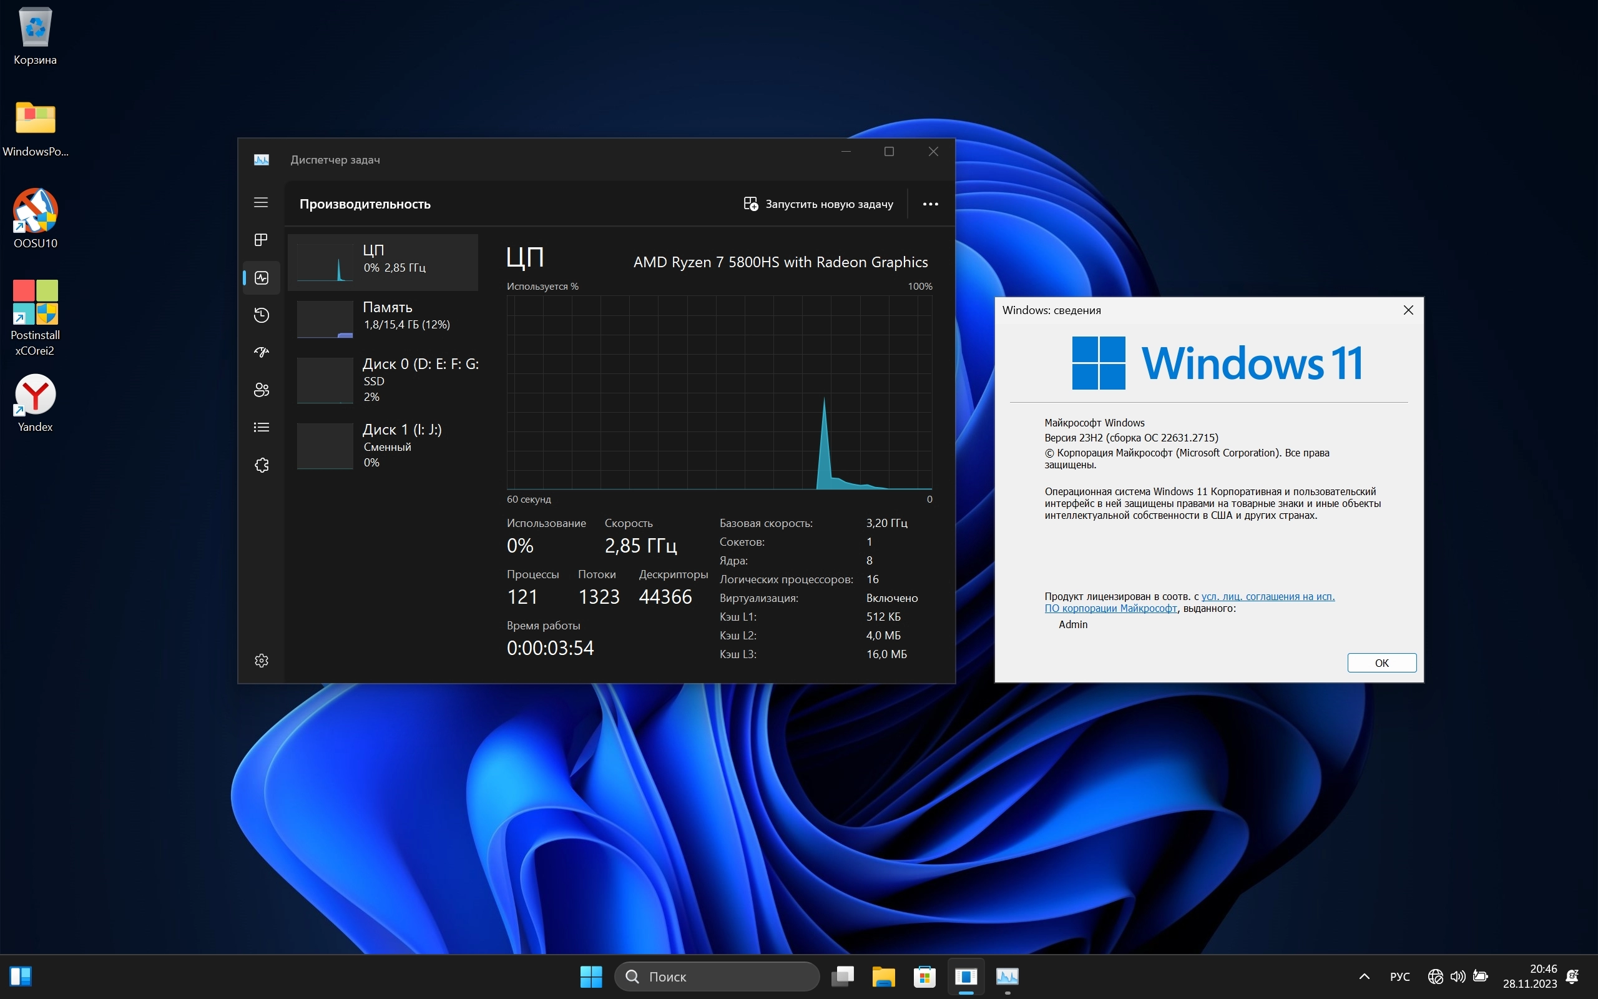Open Startup apps icon in sidebar
1598x999 pixels.
pos(261,352)
